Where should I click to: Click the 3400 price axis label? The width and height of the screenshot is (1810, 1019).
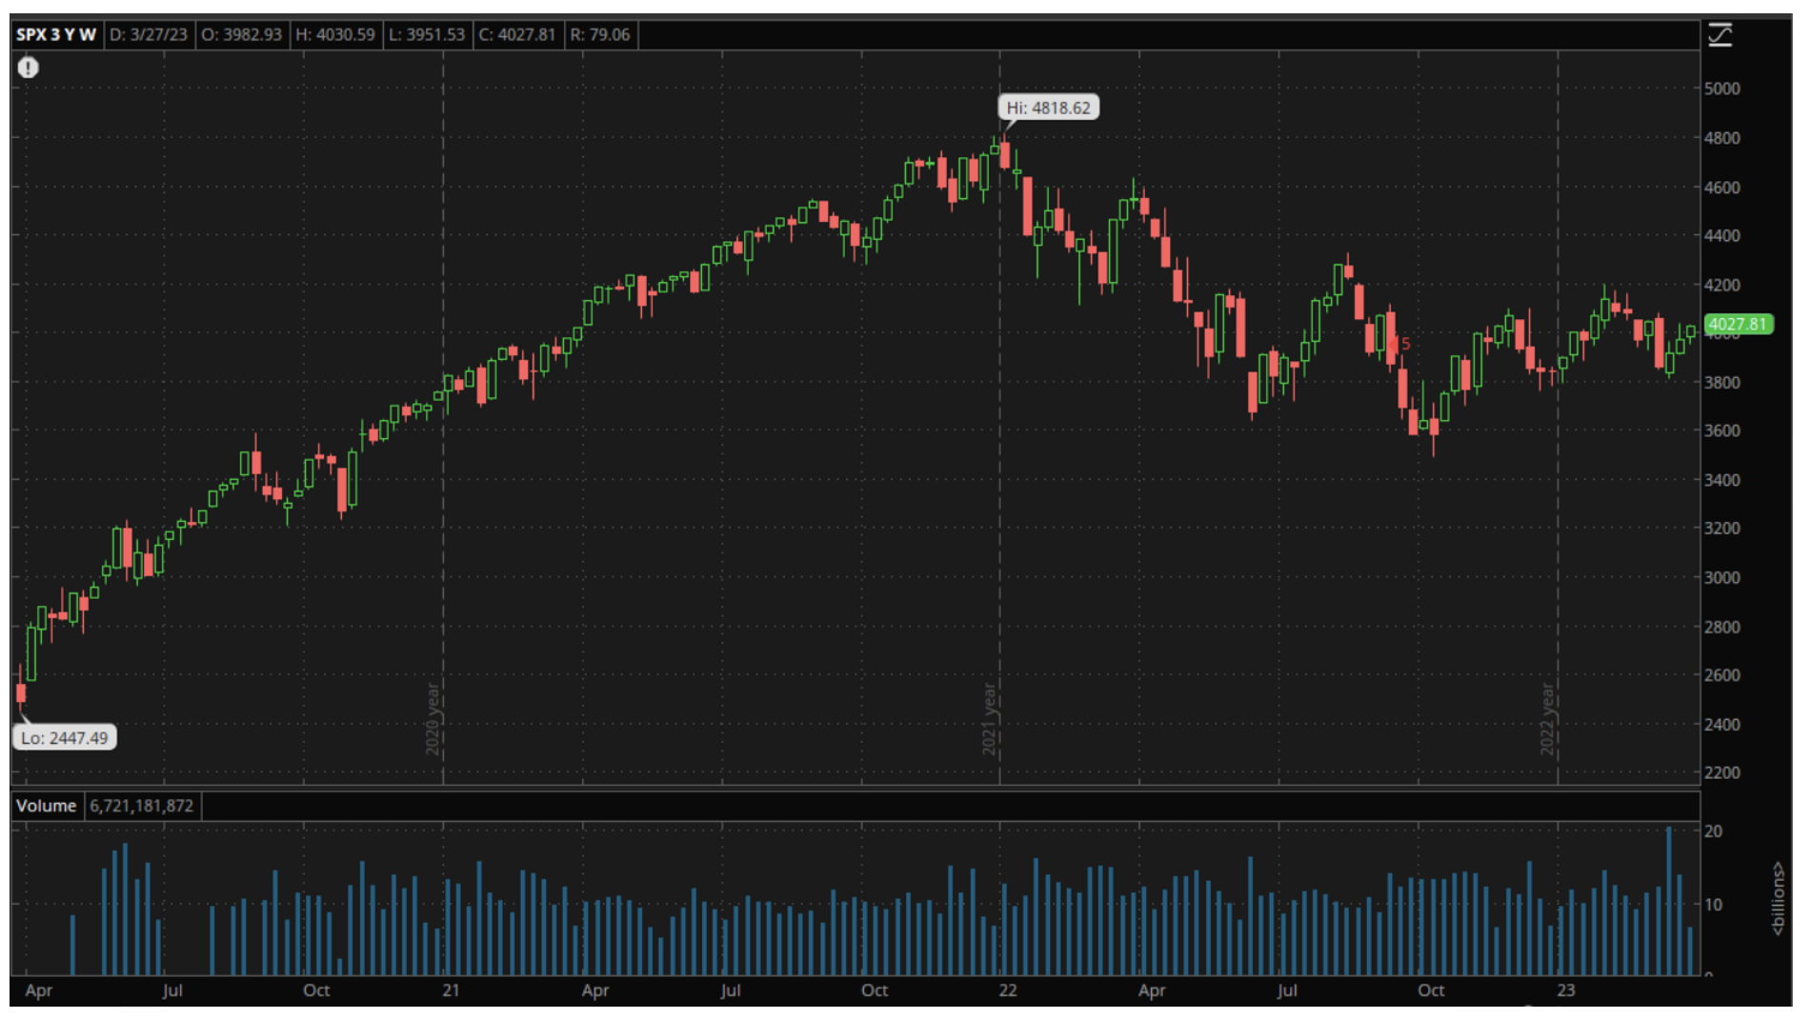(x=1722, y=480)
